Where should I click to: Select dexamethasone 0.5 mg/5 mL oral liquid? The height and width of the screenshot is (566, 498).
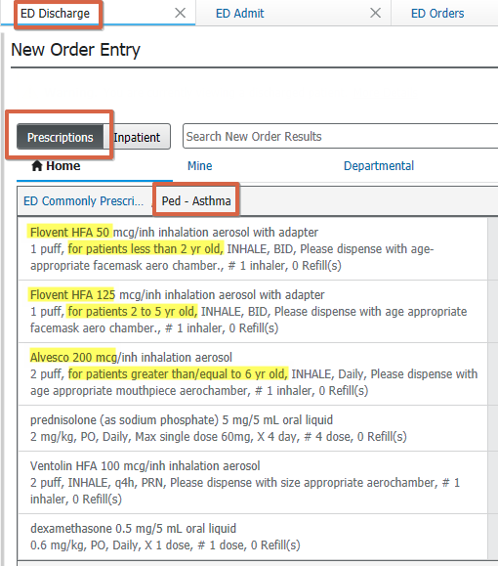point(253,537)
